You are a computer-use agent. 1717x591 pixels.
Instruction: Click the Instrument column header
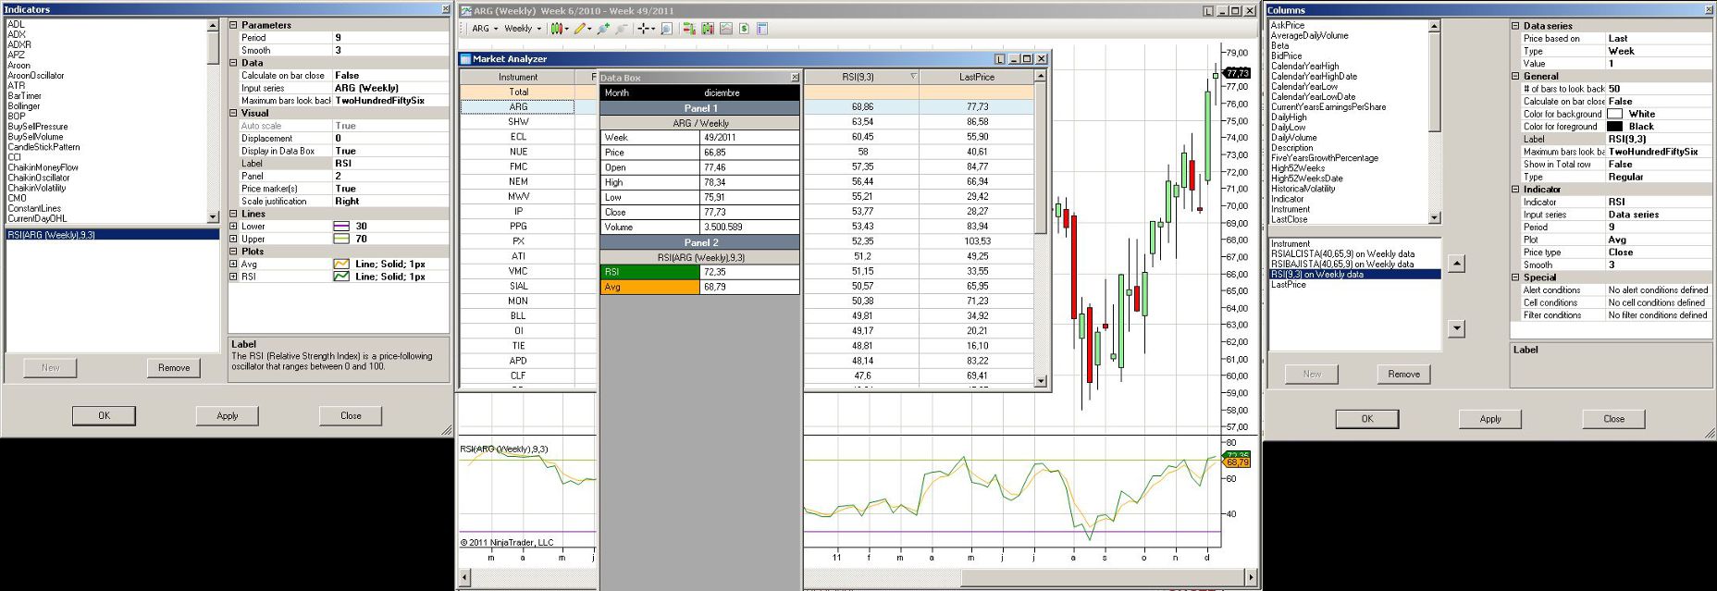[x=518, y=77]
